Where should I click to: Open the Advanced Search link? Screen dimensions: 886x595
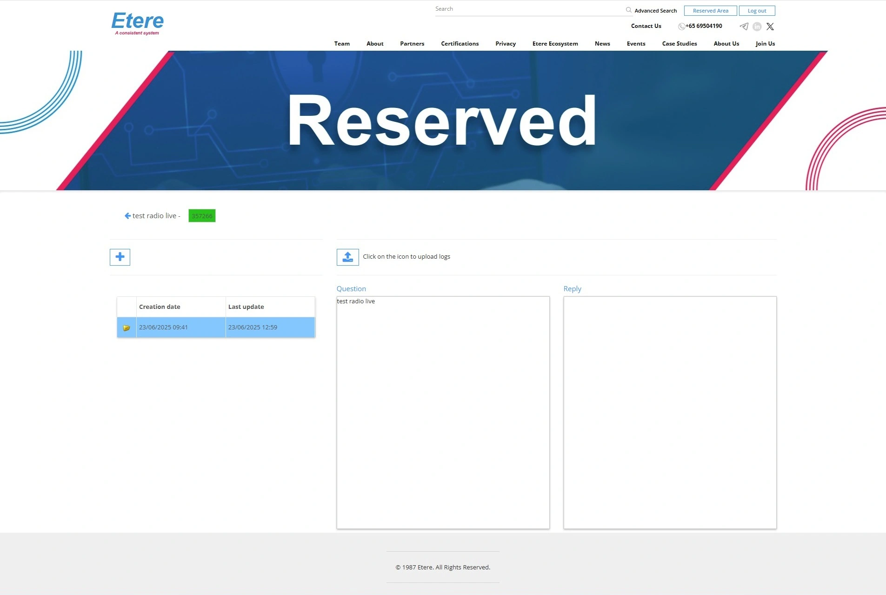655,11
